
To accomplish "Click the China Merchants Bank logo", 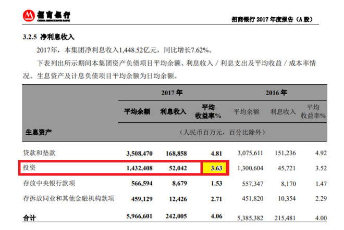I will point(46,16).
